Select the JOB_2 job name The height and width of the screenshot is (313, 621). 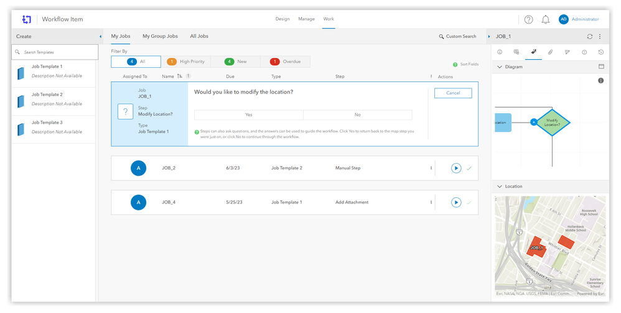[169, 168]
